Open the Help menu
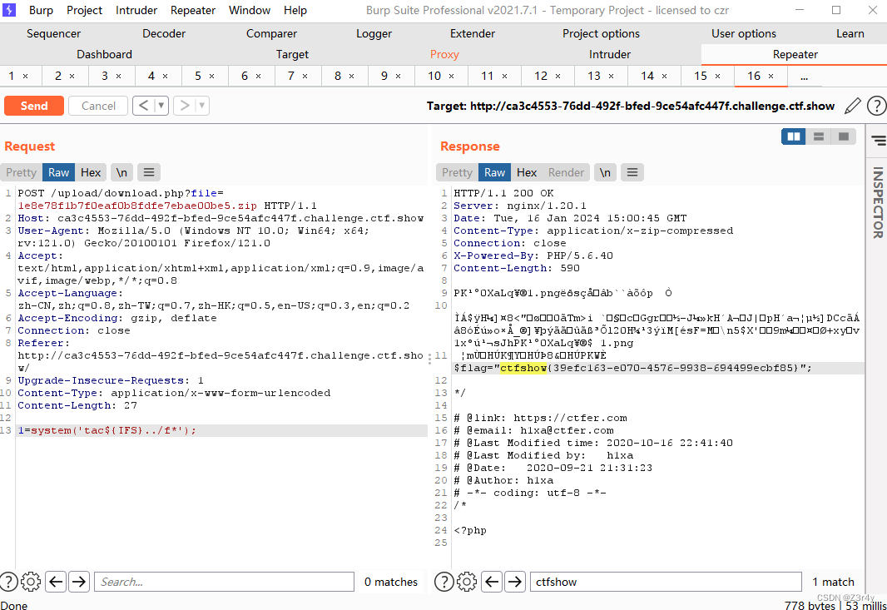The height and width of the screenshot is (610, 887). (x=295, y=10)
